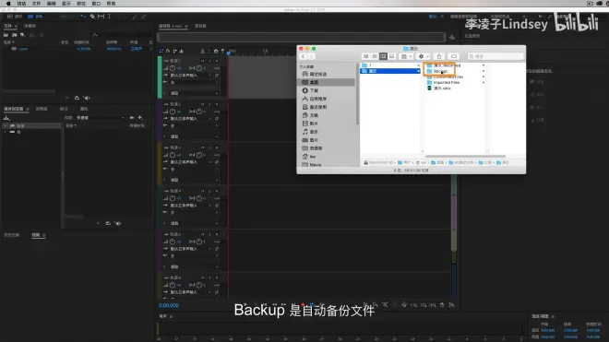This screenshot has width=609, height=342.
Task: Click the Import File icon in Files panel
Action: pos(14,35)
